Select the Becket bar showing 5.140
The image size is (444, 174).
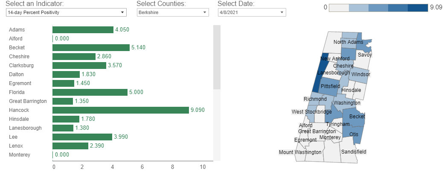[91, 48]
